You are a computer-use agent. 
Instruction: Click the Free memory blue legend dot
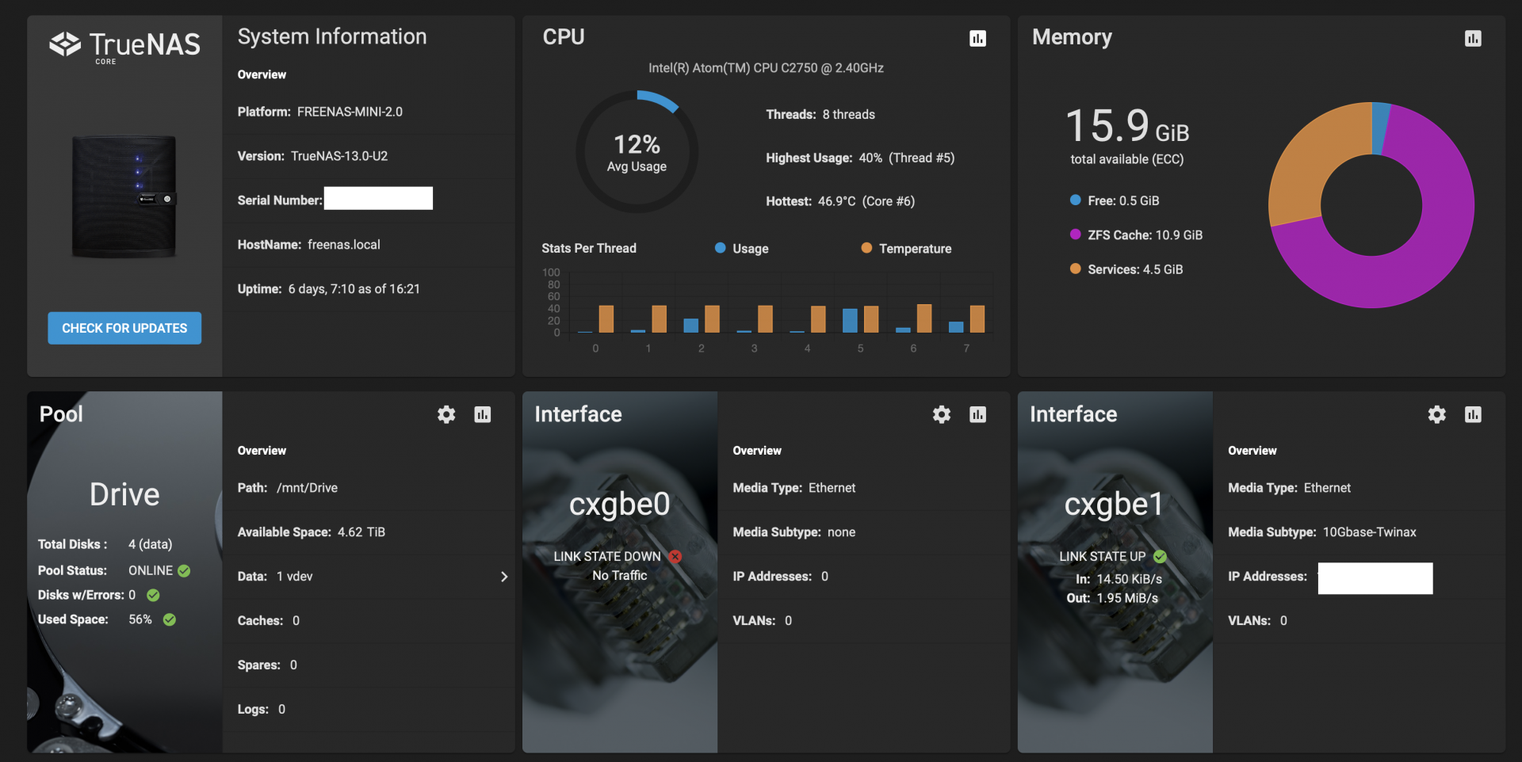[1075, 200]
